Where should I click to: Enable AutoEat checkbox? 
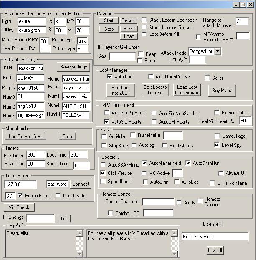click(177, 182)
